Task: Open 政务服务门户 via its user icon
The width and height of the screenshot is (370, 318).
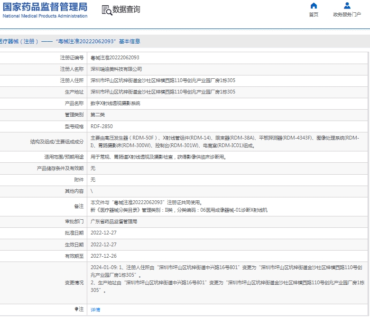Action: [x=347, y=6]
